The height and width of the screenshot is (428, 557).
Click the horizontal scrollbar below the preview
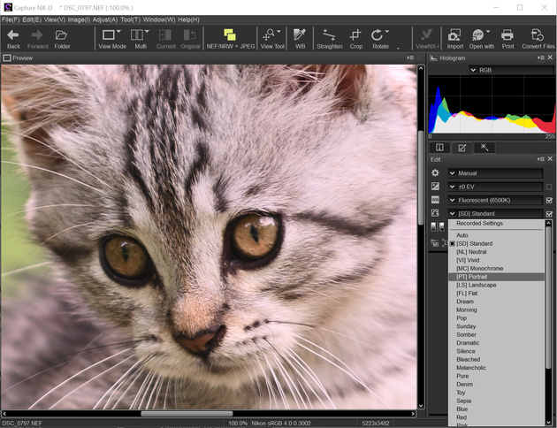click(x=186, y=413)
